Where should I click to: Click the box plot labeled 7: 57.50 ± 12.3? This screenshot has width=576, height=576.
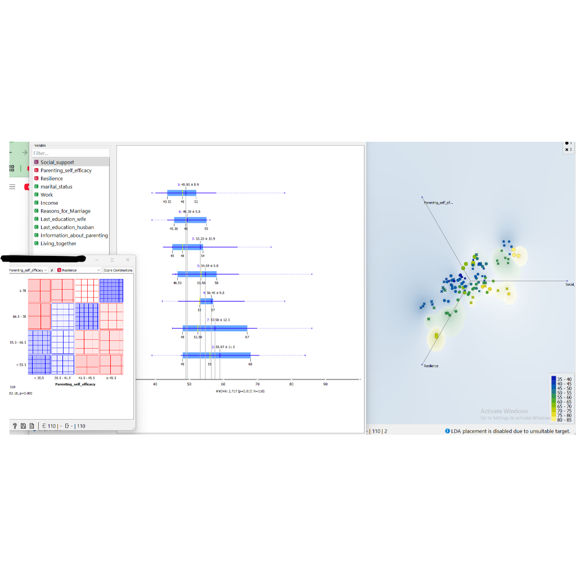(215, 328)
